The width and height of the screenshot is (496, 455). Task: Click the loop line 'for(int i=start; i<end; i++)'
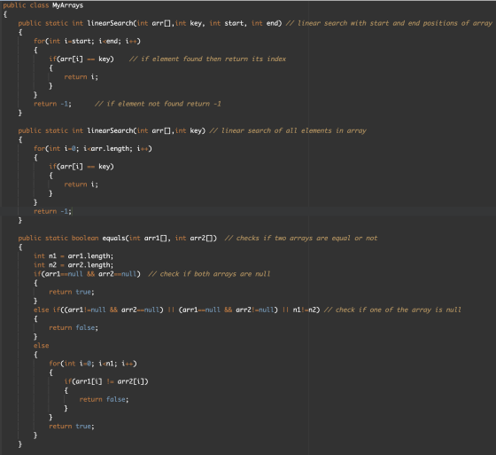[x=87, y=41]
